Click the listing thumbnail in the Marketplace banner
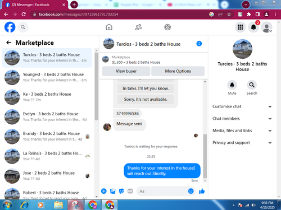This screenshot has width=281, height=210. tap(106, 59)
